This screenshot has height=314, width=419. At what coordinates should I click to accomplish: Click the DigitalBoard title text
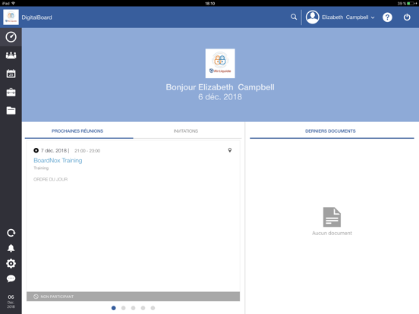pos(36,17)
